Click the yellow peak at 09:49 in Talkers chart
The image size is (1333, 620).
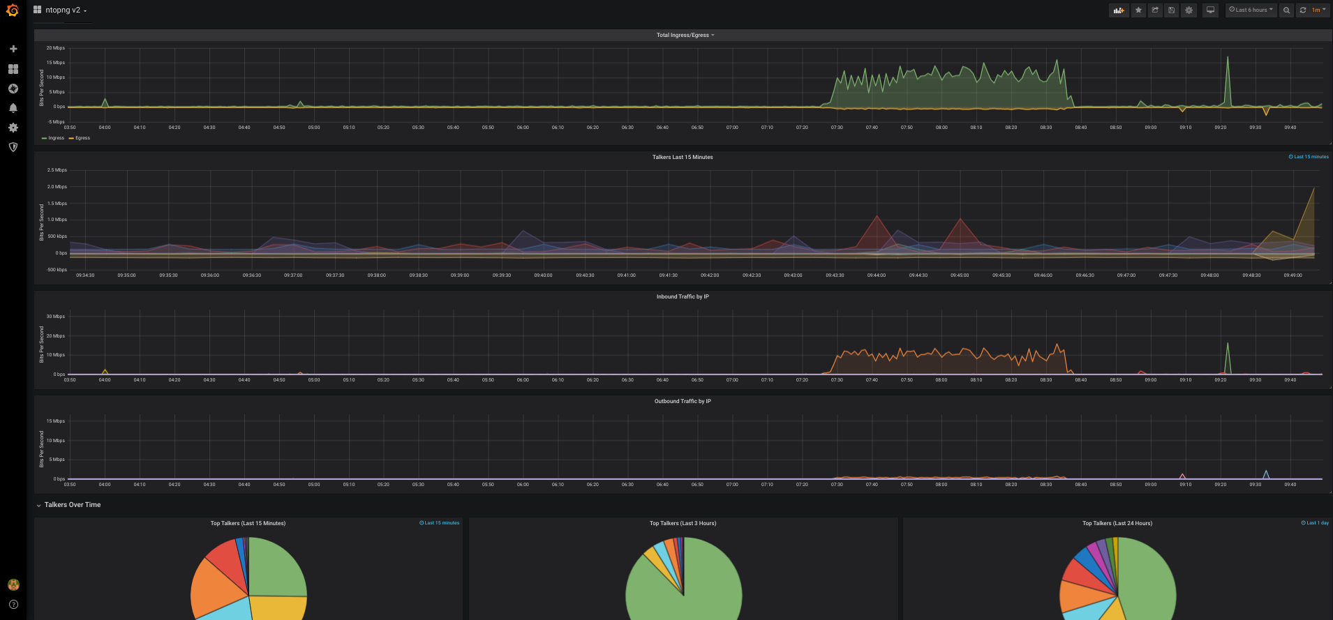coord(1314,188)
